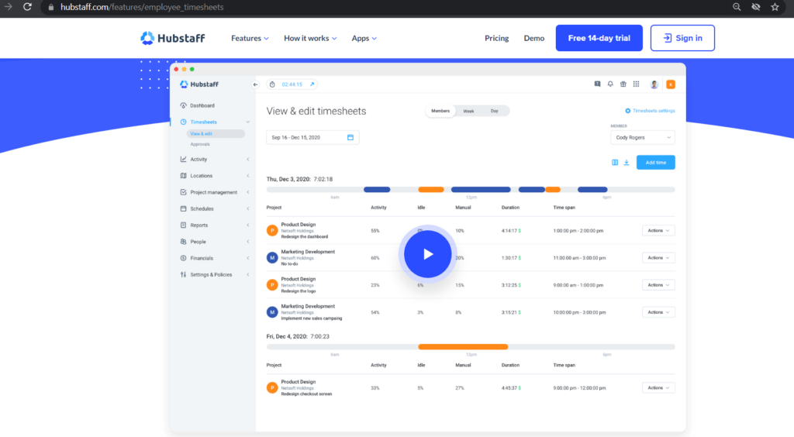Open Actions dropdown for 3:12:25 entry
The image size is (794, 437).
[658, 285]
